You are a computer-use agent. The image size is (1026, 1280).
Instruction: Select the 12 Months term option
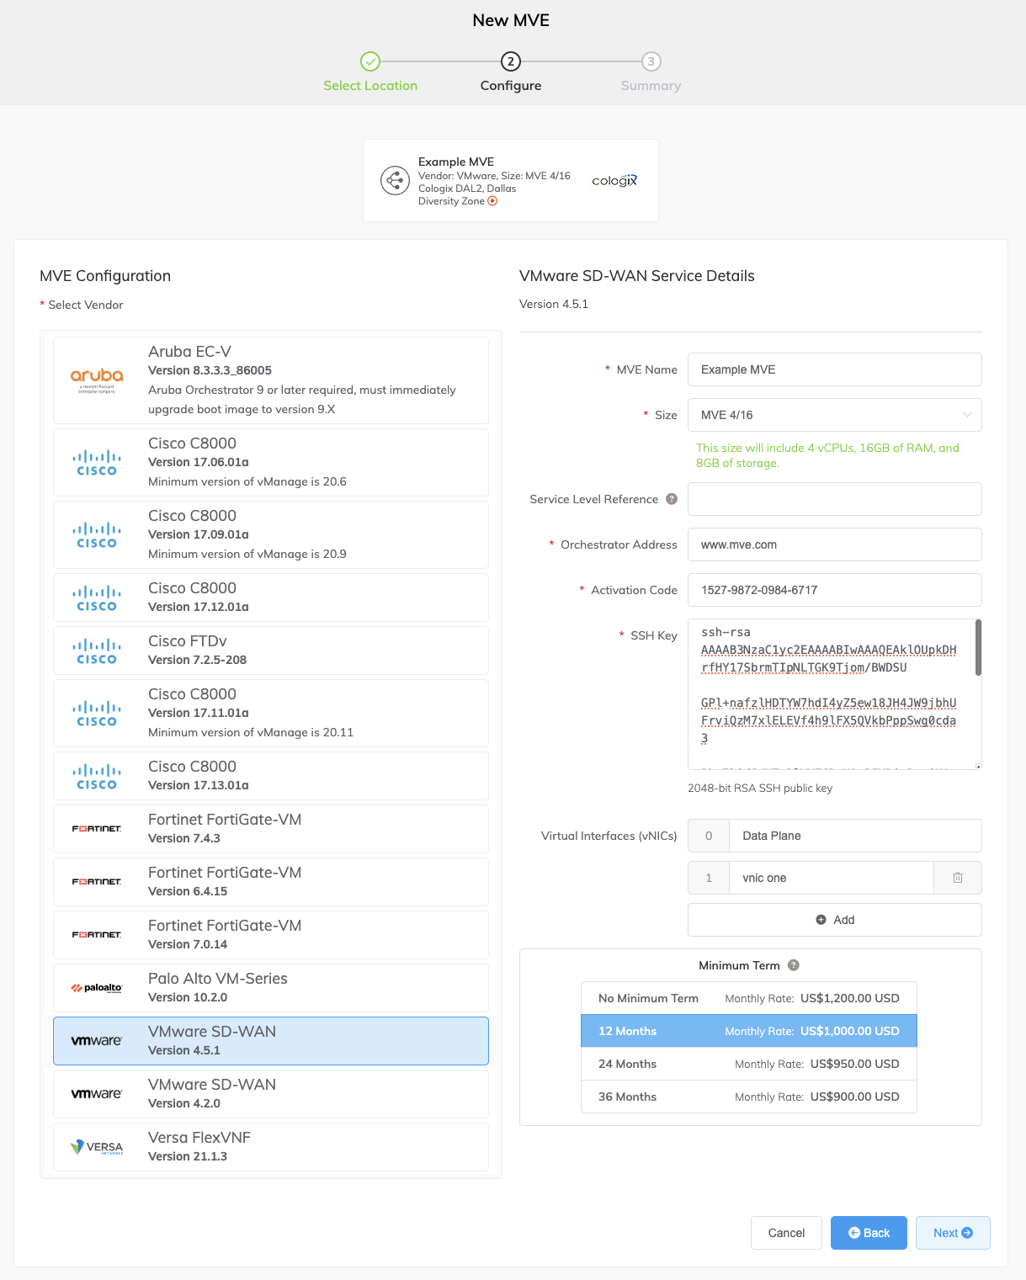[x=749, y=1031]
